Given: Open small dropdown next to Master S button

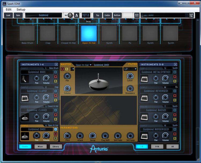Looking at the screenshot, I should pyautogui.click(x=72, y=69).
